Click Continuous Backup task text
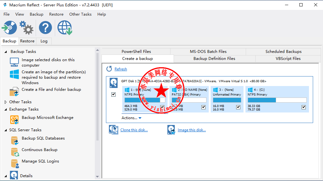This screenshot has width=323, height=181. 40,150
